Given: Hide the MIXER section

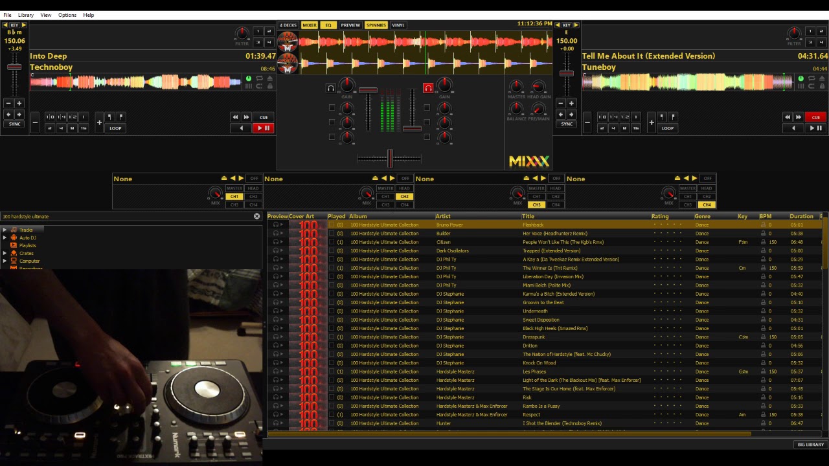Looking at the screenshot, I should (310, 25).
